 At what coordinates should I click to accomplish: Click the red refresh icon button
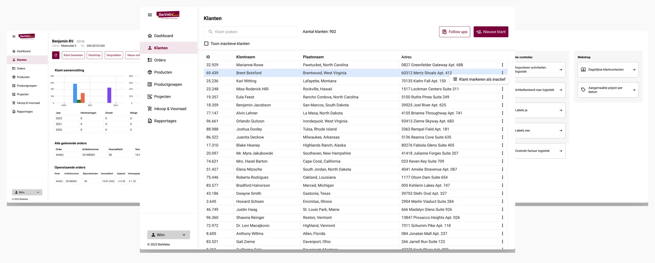(56, 55)
